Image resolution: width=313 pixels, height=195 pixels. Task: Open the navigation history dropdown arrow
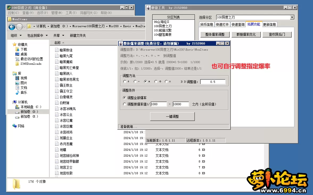pyautogui.click(x=24, y=27)
